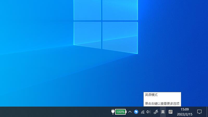Image resolution: width=208 pixels, height=117 pixels.
Task: Click an empty area of the taskbar
Action: (52, 112)
